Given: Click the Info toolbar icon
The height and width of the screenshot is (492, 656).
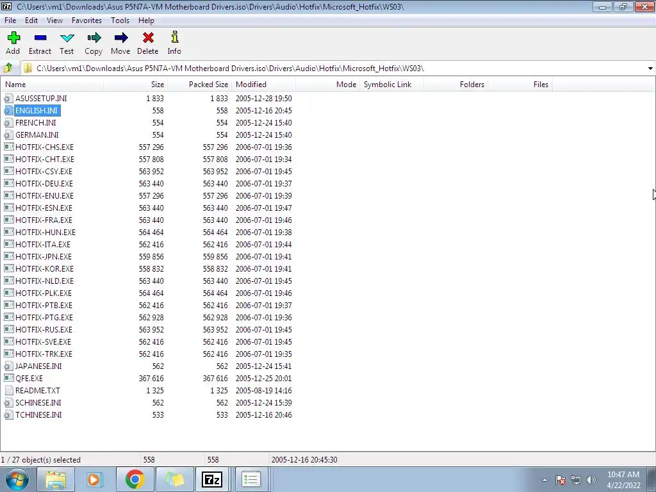Looking at the screenshot, I should tap(174, 37).
